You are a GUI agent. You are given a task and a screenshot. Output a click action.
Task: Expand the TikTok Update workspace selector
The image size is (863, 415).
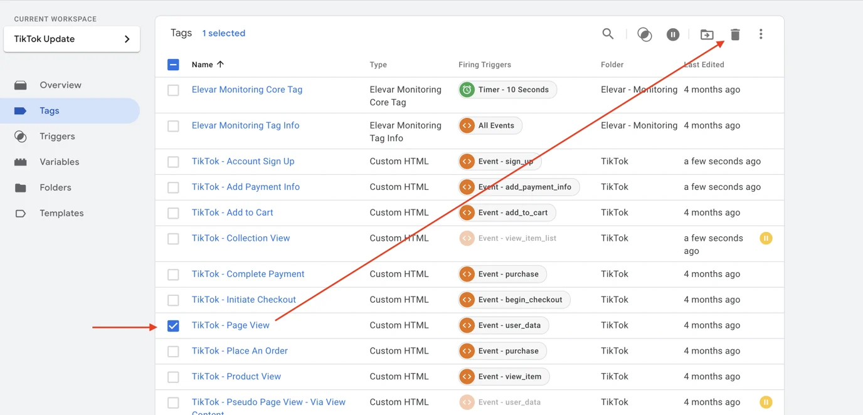(71, 39)
